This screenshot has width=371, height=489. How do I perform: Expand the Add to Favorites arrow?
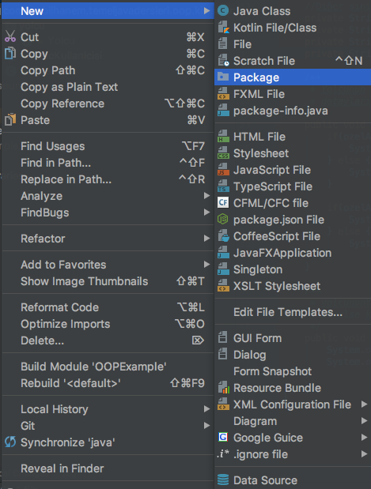tap(206, 265)
